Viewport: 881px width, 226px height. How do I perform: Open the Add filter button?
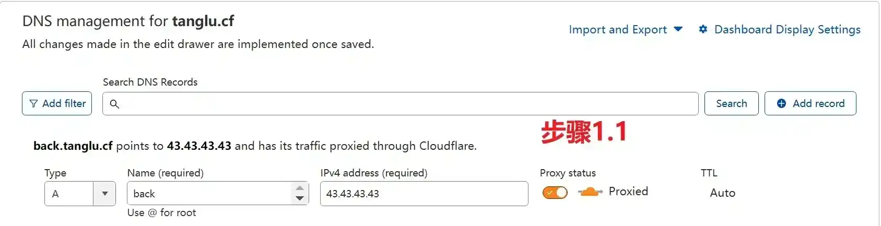(57, 103)
